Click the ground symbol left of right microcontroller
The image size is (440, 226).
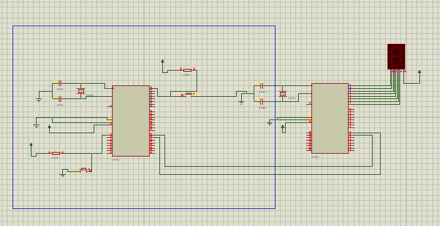coord(270,123)
